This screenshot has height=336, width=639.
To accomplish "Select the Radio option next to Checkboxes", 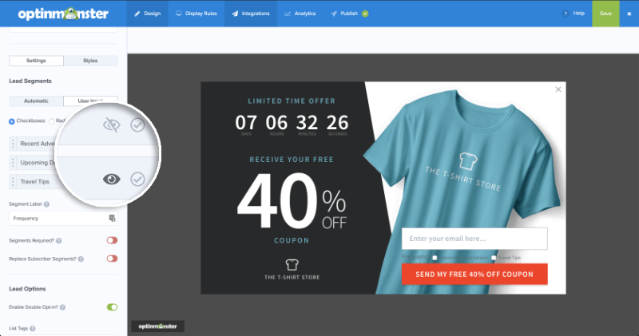I will click(x=52, y=121).
